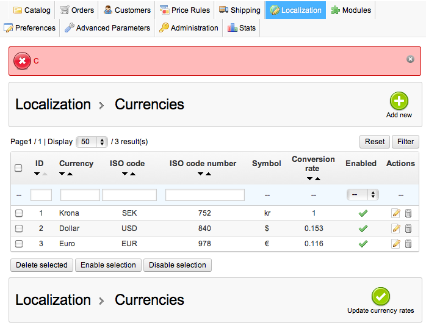Click the Dollar currency name
Image resolution: width=426 pixels, height=325 pixels.
(70, 228)
